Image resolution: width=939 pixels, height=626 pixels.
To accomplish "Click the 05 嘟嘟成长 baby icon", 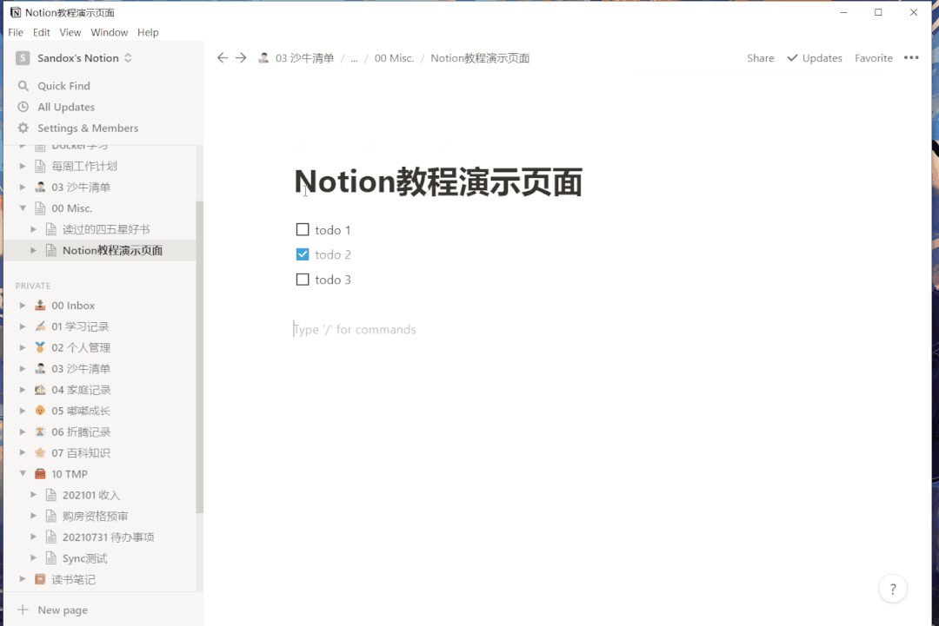I will (x=40, y=411).
